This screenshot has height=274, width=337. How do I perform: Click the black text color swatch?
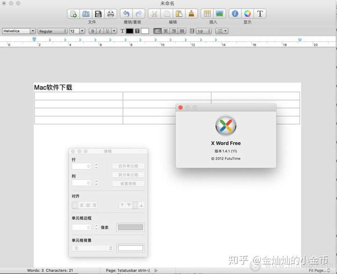(x=129, y=31)
